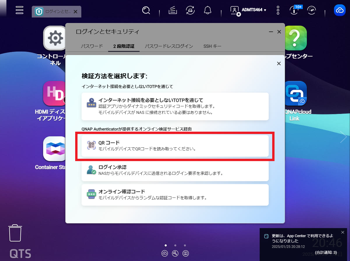Close the ログインとセ... taskbar tab
350x261 pixels.
click(x=75, y=12)
